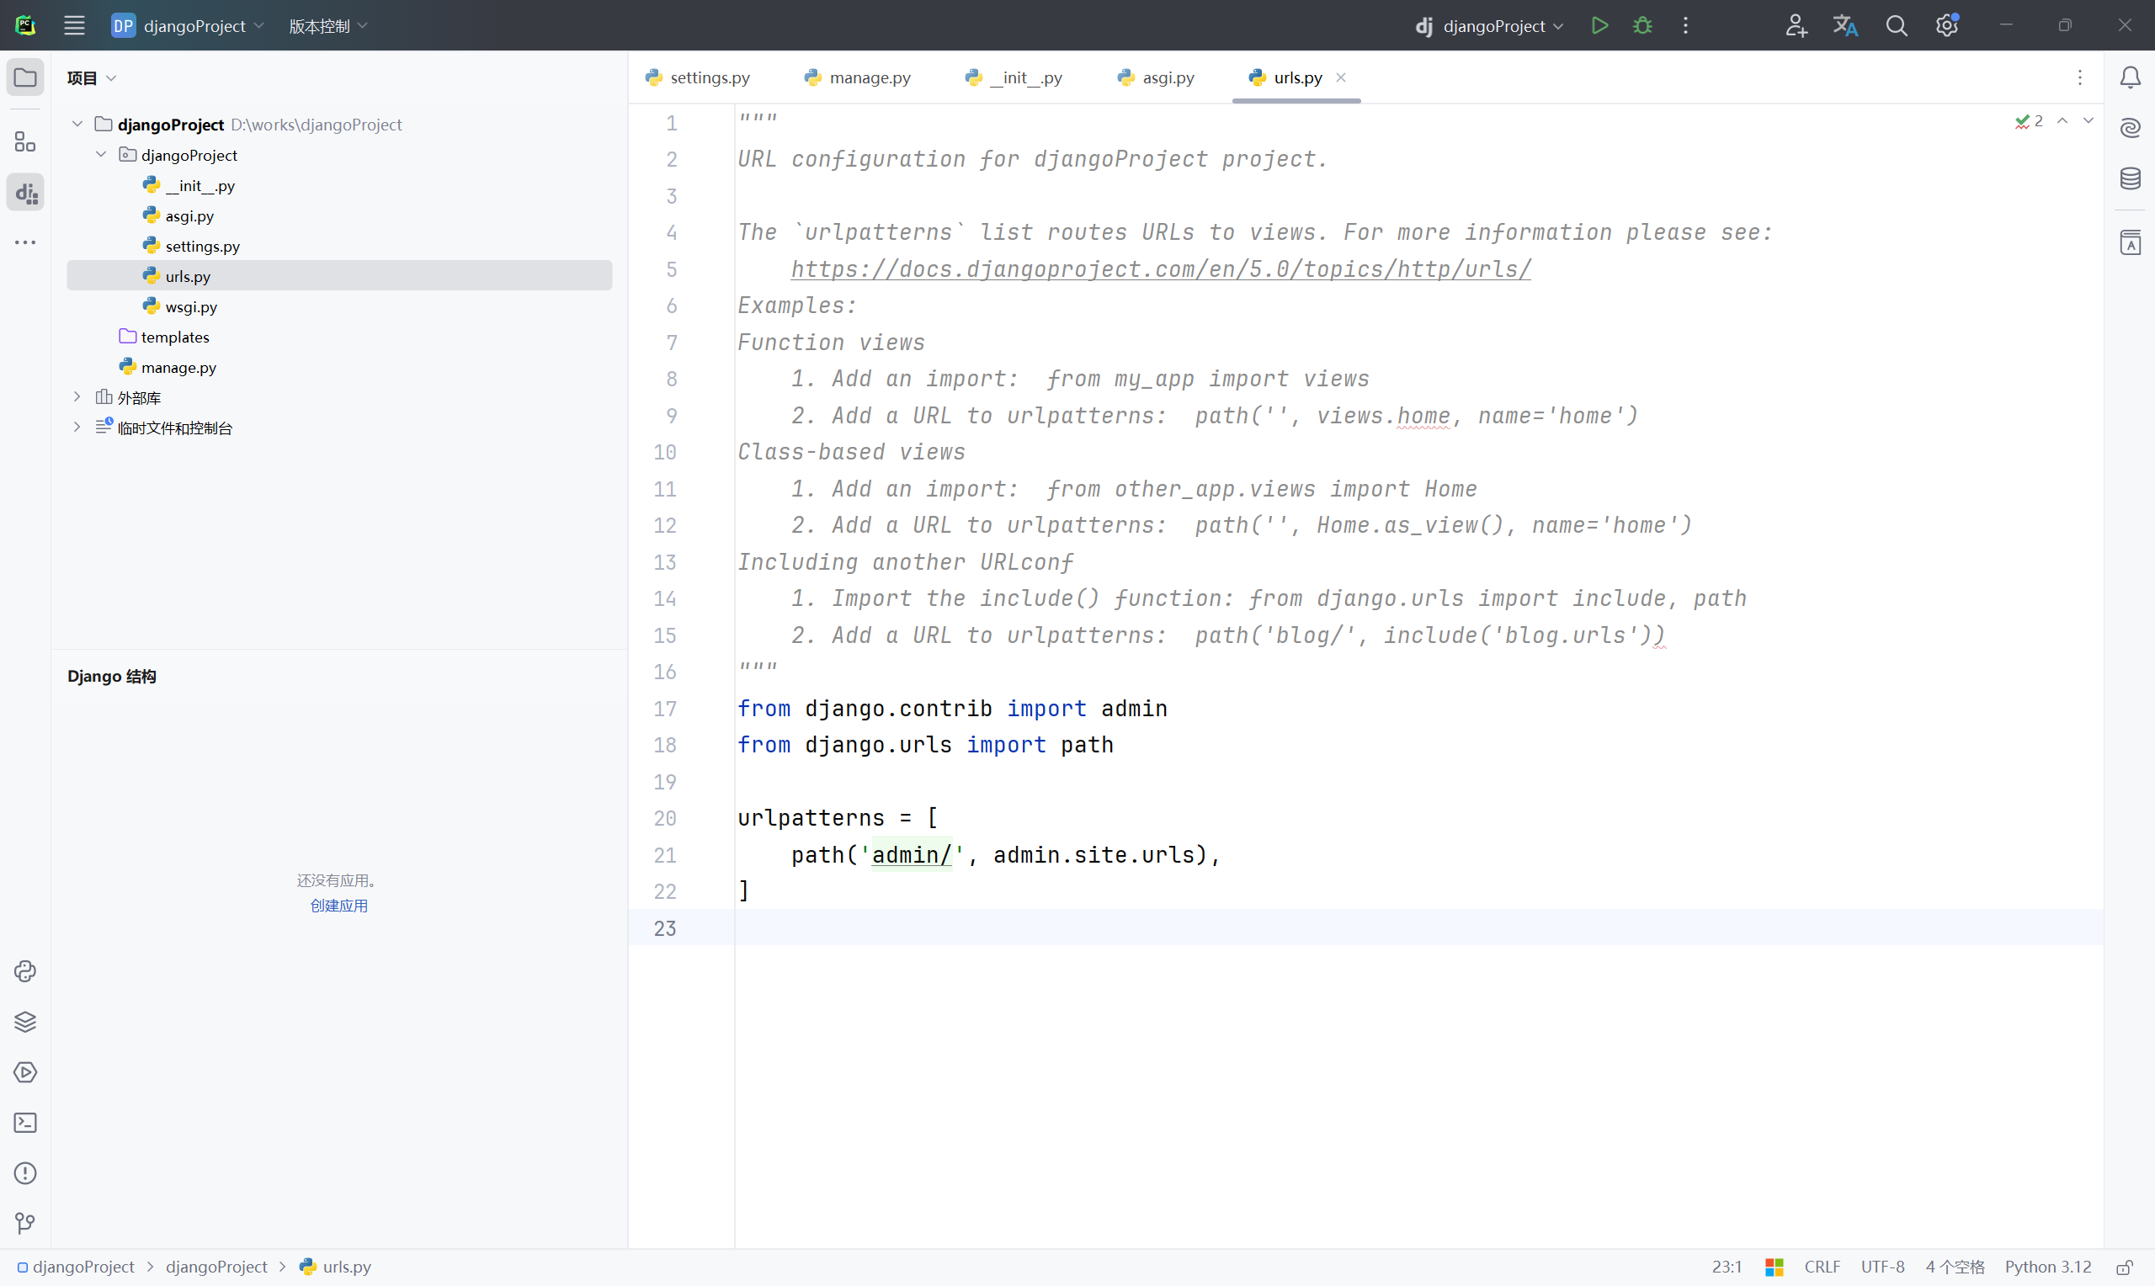2155x1286 pixels.
Task: Open the documentation panel icon on right sidebar
Action: 2131,242
